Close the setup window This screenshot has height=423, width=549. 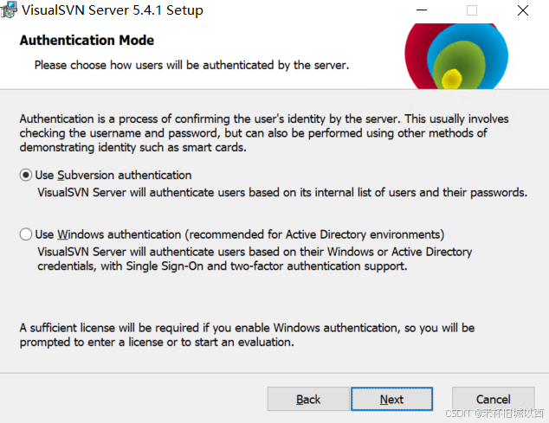[523, 10]
